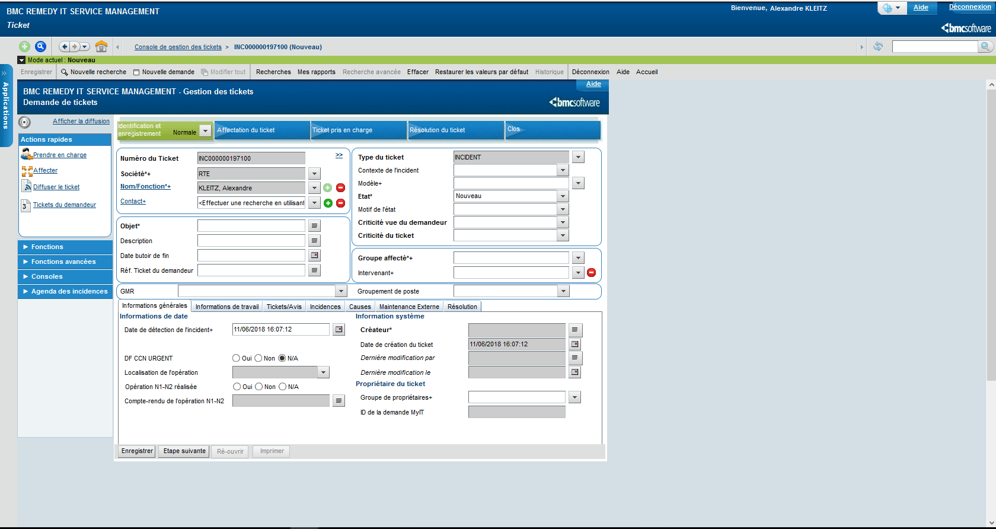Click Mes rapports in the toolbar
Image resolution: width=996 pixels, height=529 pixels.
[317, 72]
